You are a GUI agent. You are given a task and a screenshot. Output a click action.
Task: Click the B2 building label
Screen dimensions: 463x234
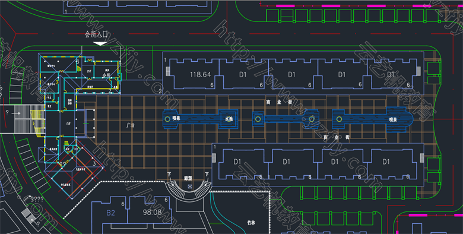(111, 213)
